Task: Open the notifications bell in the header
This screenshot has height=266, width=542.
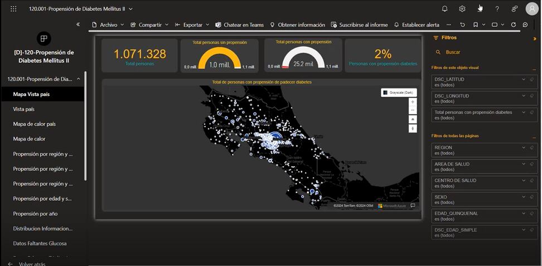Action: pos(444,9)
